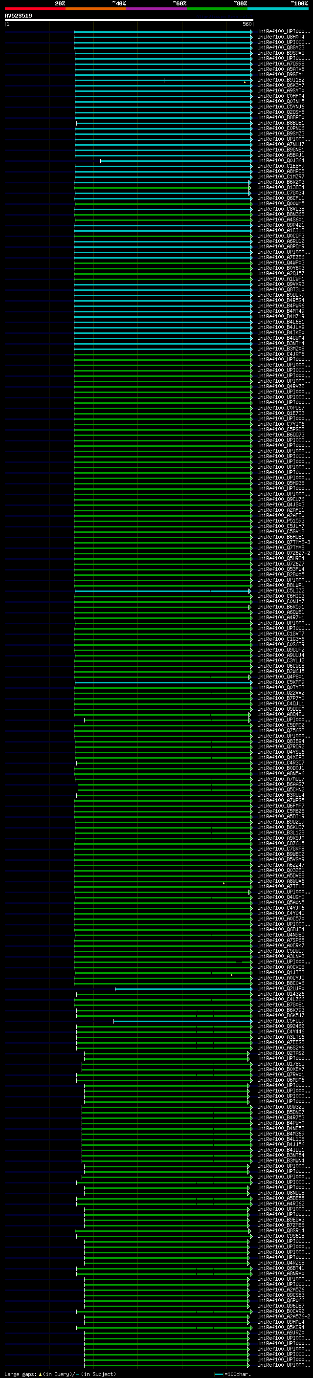Click the UniRef100_B6QQ73 label
The image size is (313, 1378).
281,435
